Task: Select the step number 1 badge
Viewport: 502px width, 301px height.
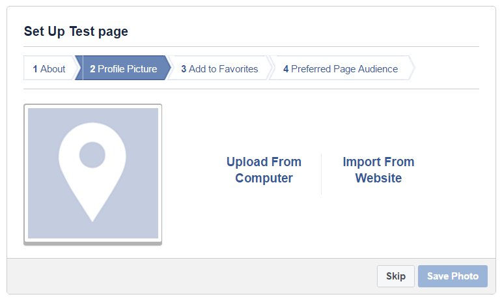Action: point(35,69)
